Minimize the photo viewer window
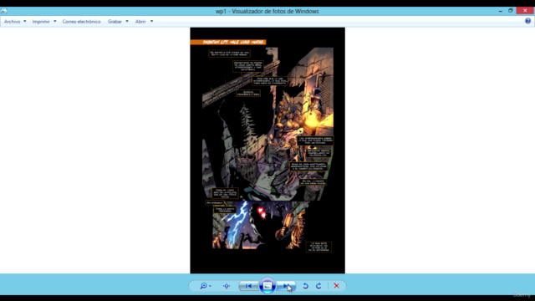This screenshot has width=535, height=301. tap(501, 11)
